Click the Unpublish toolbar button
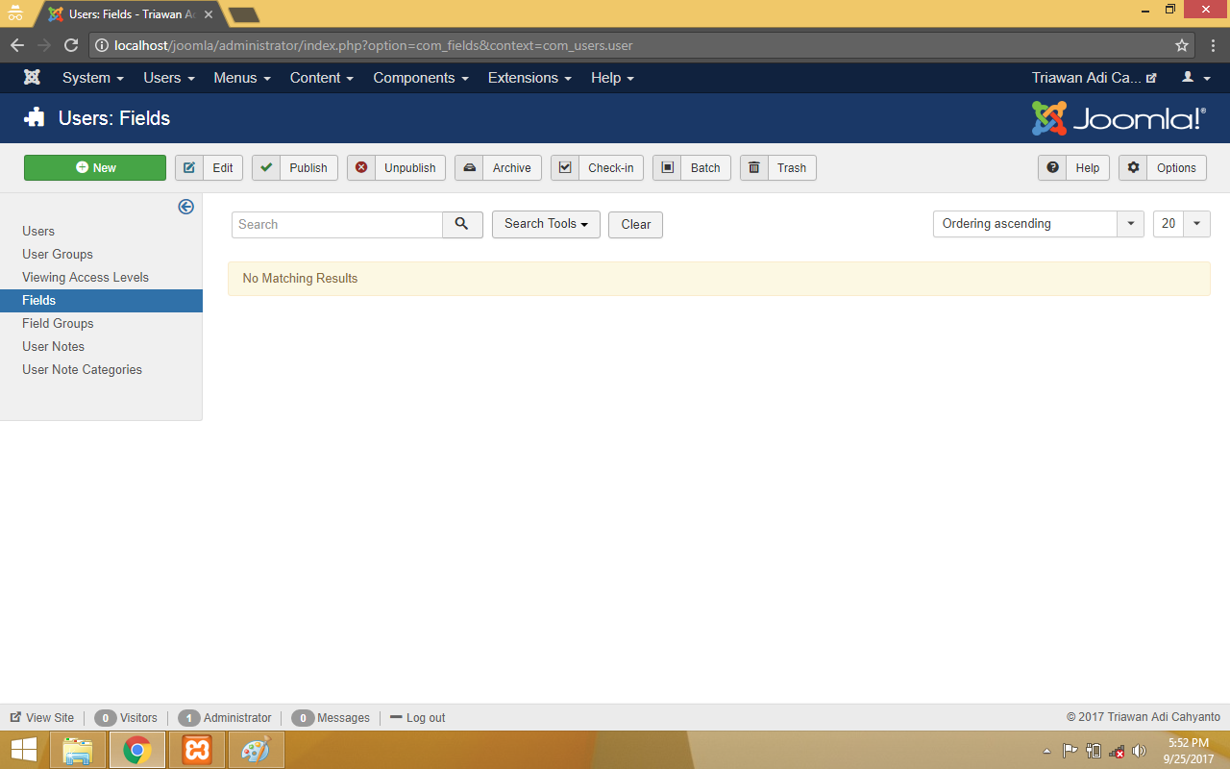The image size is (1230, 769). 396,167
